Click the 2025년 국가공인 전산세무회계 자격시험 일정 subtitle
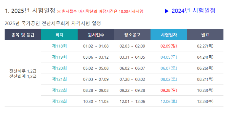 (53, 23)
